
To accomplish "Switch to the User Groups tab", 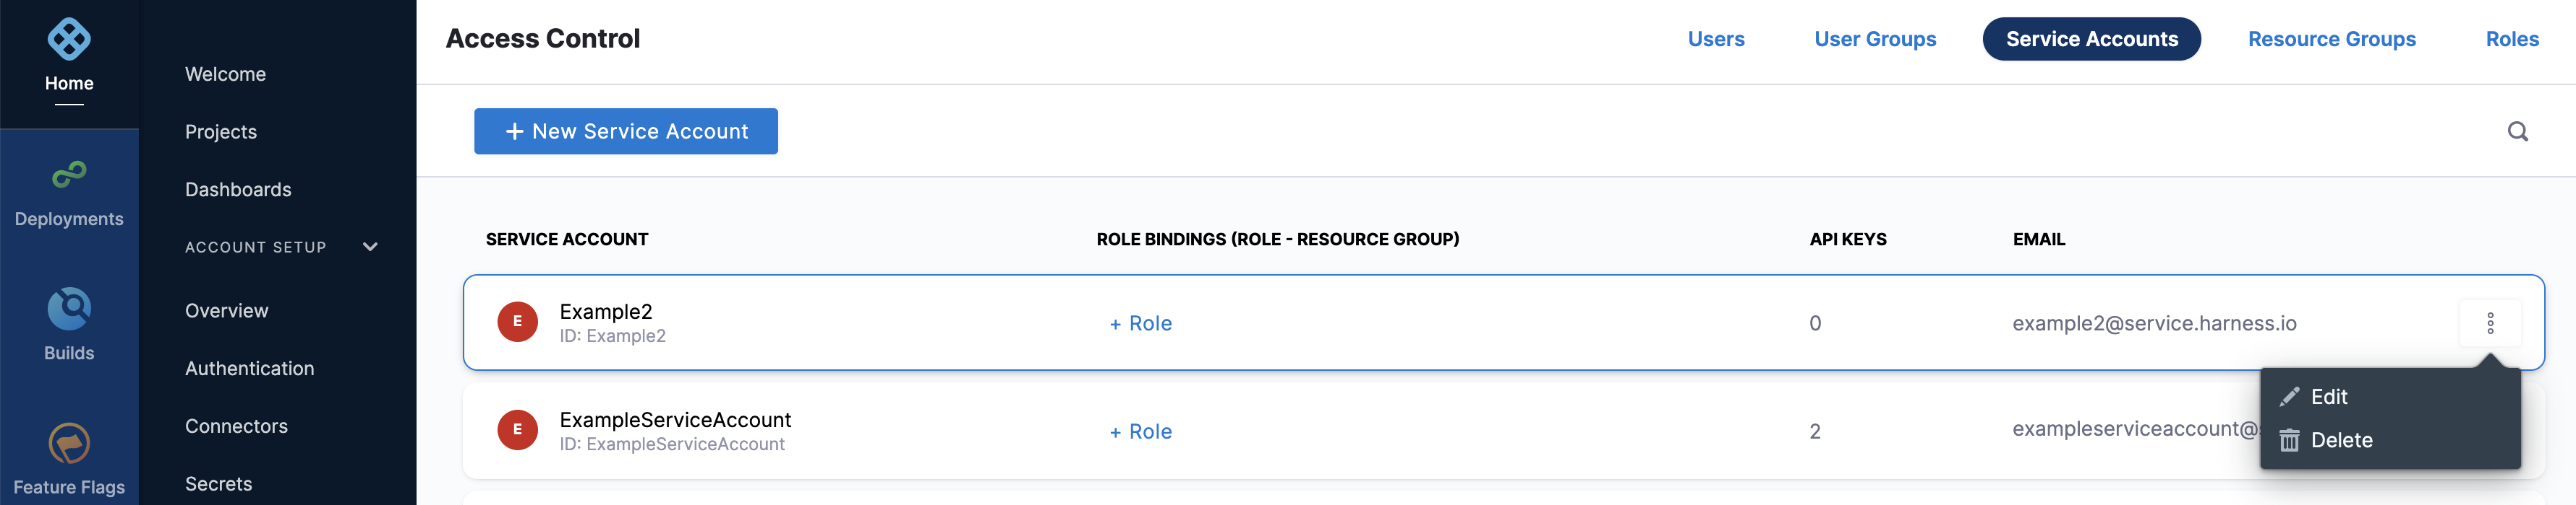I will (x=1875, y=39).
